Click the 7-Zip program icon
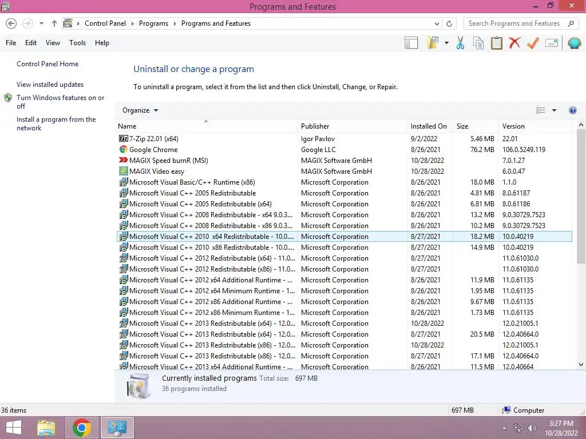 coord(124,138)
